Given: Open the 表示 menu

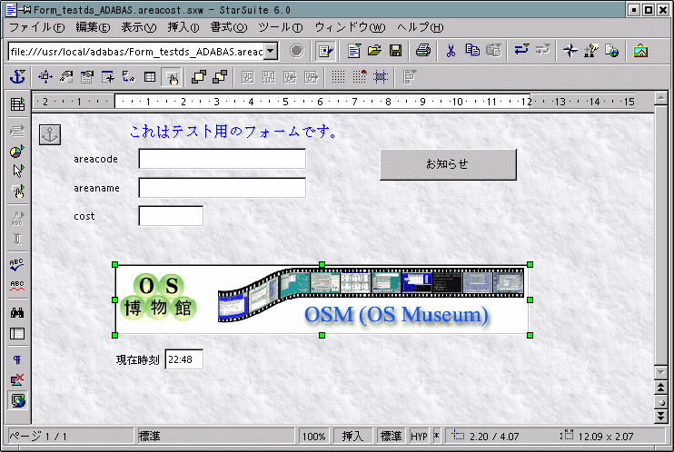Looking at the screenshot, I should pos(138,27).
